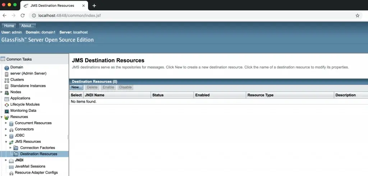Click the Lifecycle Modules icon
The height and width of the screenshot is (176, 368).
coord(6,105)
